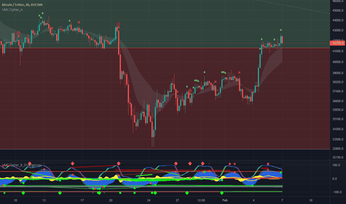Click the 34300.0 price axis label
Screen dimensions: 346x204
(337, 129)
